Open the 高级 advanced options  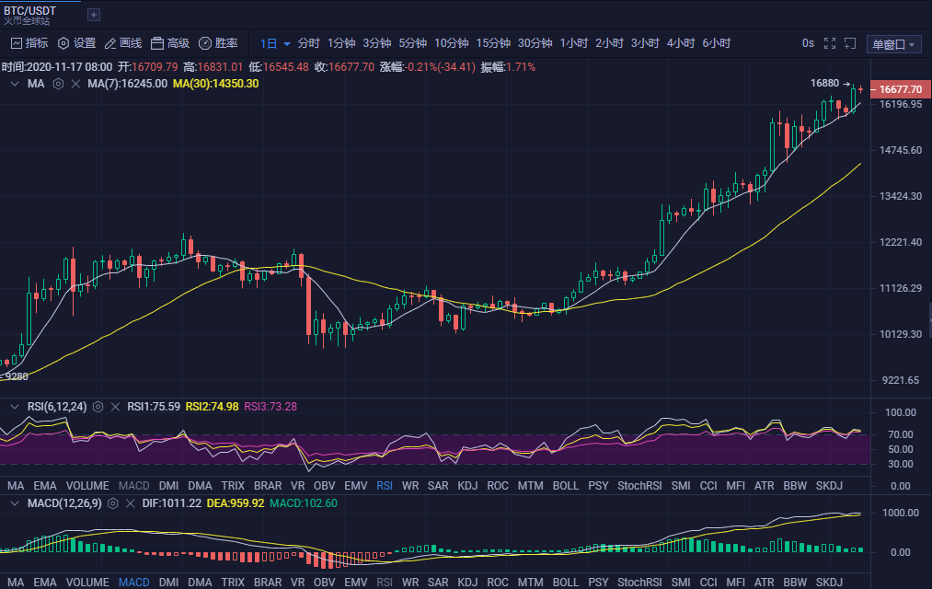[x=170, y=42]
